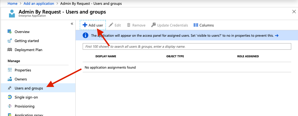Click the current page breadcrumb text

[91, 3]
